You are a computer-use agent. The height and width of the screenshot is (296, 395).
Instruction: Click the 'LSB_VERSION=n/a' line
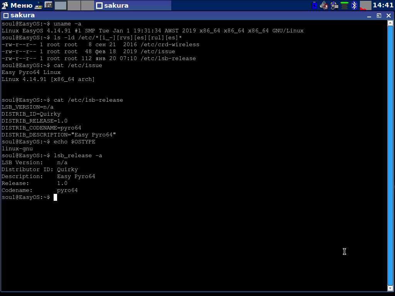coord(27,107)
